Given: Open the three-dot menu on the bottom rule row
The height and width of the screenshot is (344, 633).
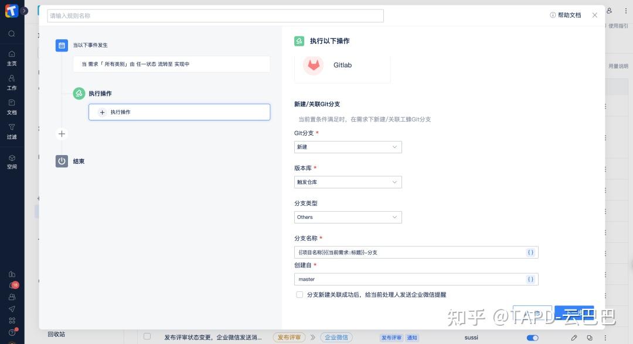Looking at the screenshot, I should [605, 338].
